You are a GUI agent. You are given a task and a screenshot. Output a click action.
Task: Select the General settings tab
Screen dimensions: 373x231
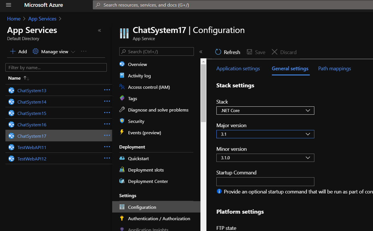[x=290, y=69]
